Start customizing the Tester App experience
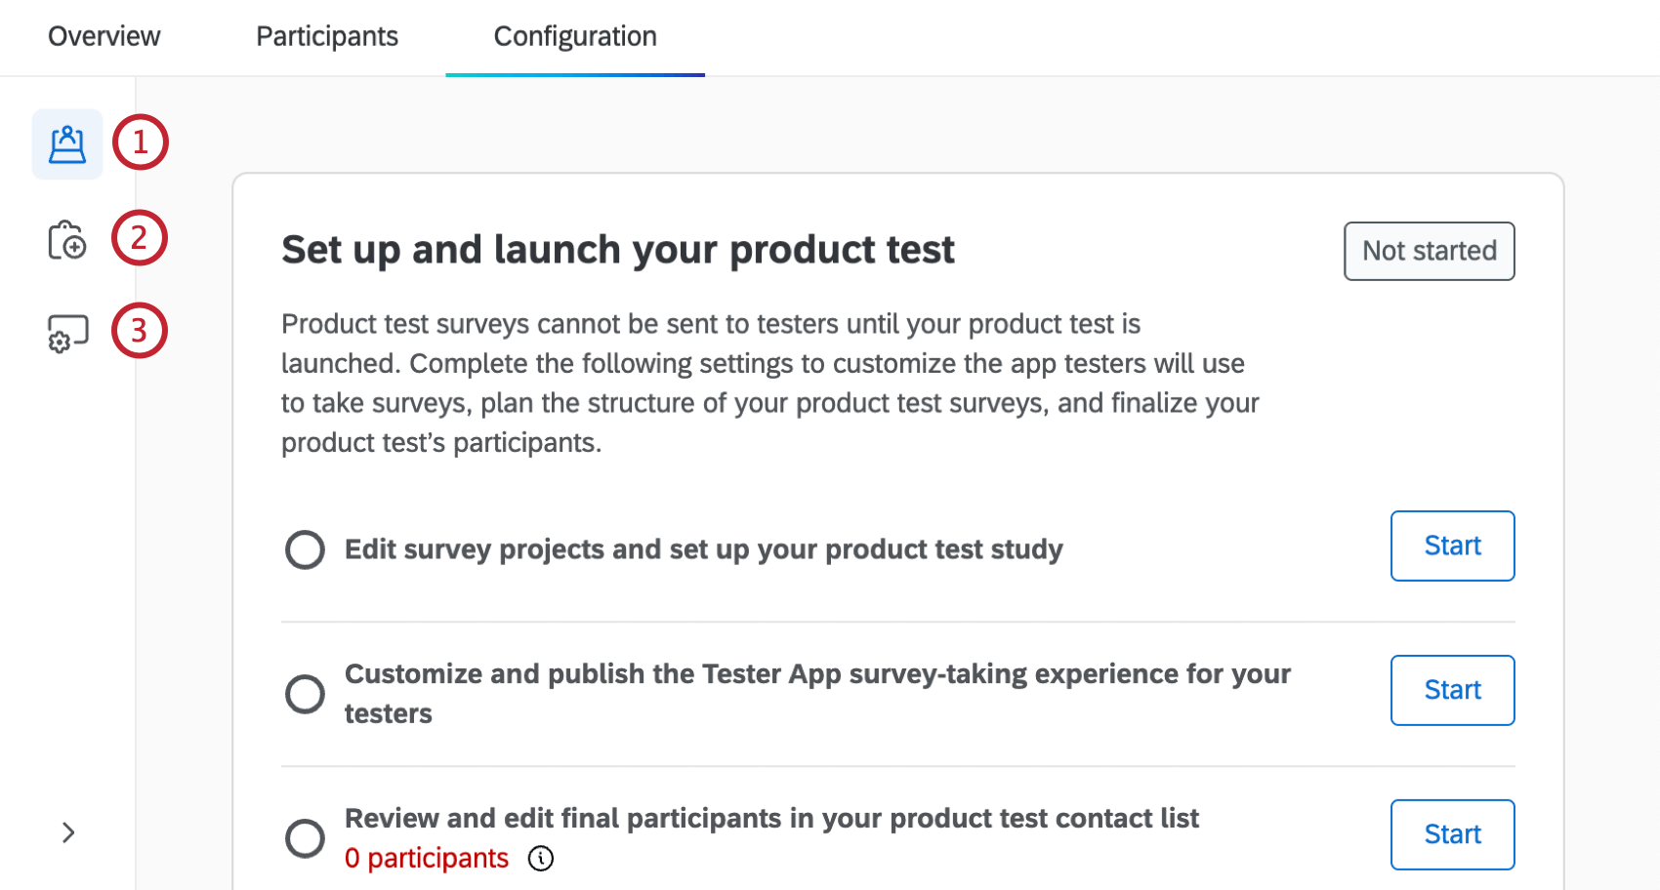The image size is (1660, 890). coord(1452,690)
